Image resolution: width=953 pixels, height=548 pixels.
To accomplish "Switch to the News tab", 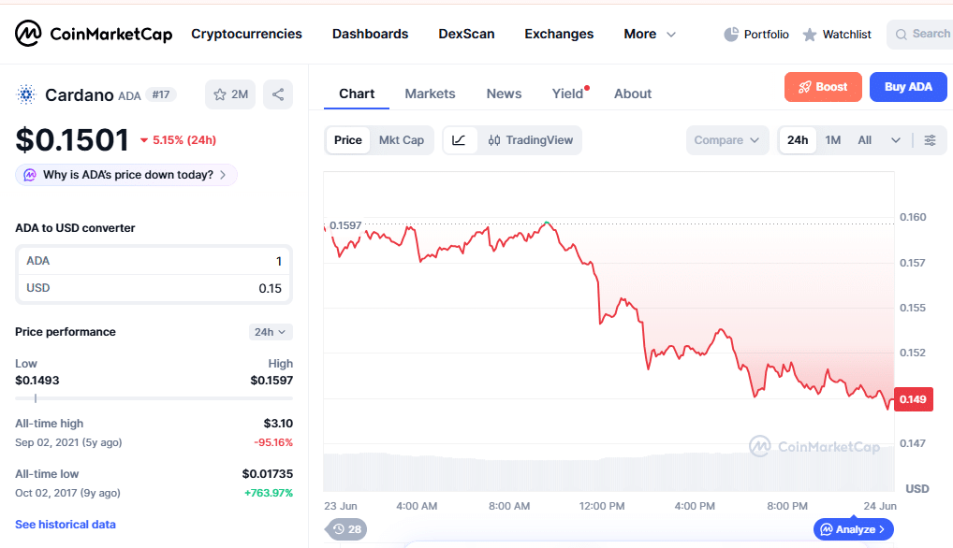I will (x=504, y=94).
